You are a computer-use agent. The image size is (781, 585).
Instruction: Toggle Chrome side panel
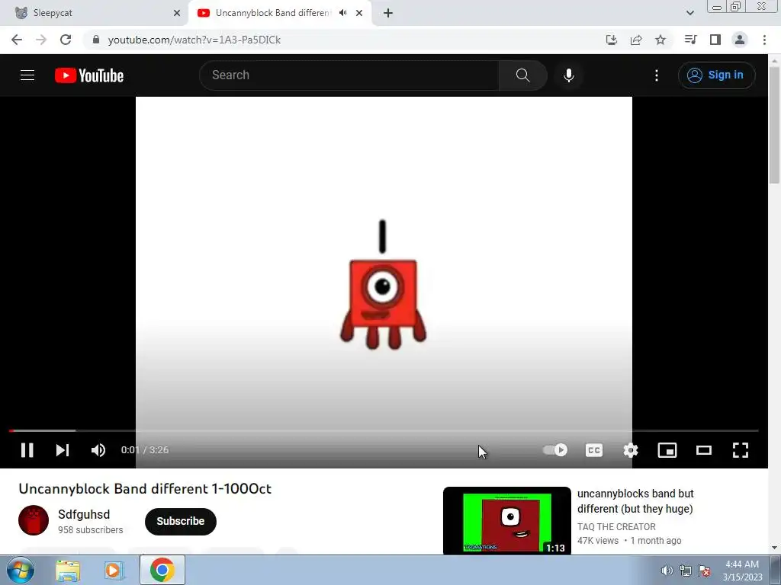[715, 40]
